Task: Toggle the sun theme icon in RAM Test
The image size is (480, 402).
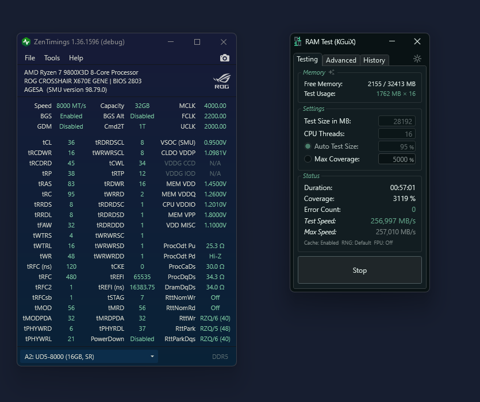Action: (x=417, y=59)
